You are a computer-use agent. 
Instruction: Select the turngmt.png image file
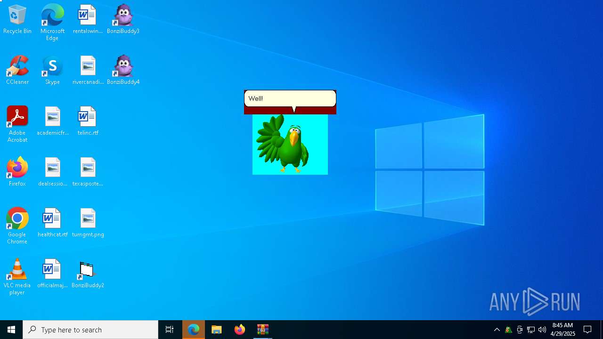pyautogui.click(x=88, y=223)
